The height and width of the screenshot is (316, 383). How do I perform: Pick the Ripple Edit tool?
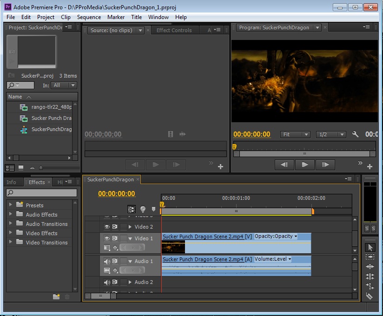click(x=370, y=266)
